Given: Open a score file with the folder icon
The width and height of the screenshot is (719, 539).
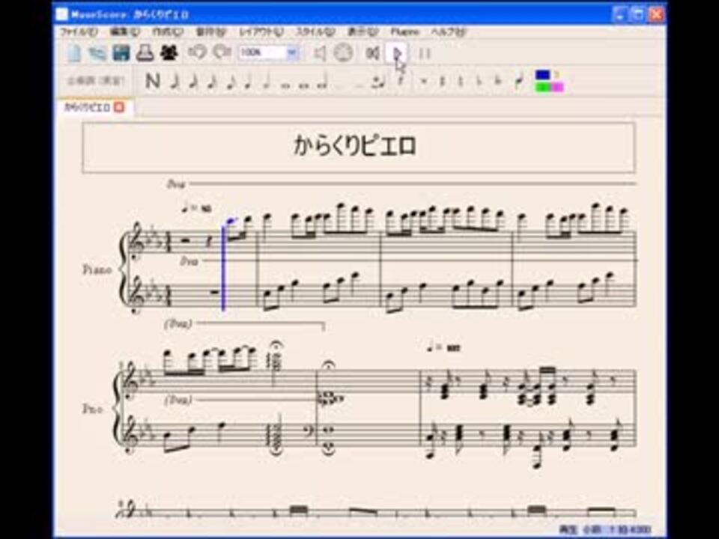Looking at the screenshot, I should 97,53.
